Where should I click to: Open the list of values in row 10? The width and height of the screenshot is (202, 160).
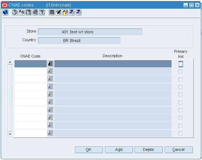[51, 133]
